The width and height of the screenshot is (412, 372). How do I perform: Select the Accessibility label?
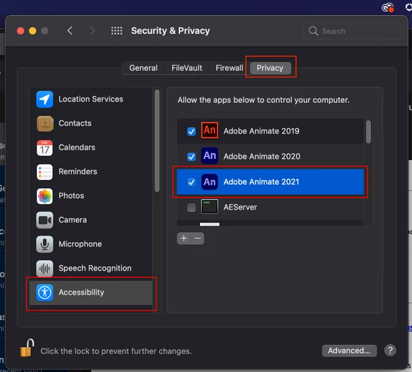pyautogui.click(x=82, y=292)
